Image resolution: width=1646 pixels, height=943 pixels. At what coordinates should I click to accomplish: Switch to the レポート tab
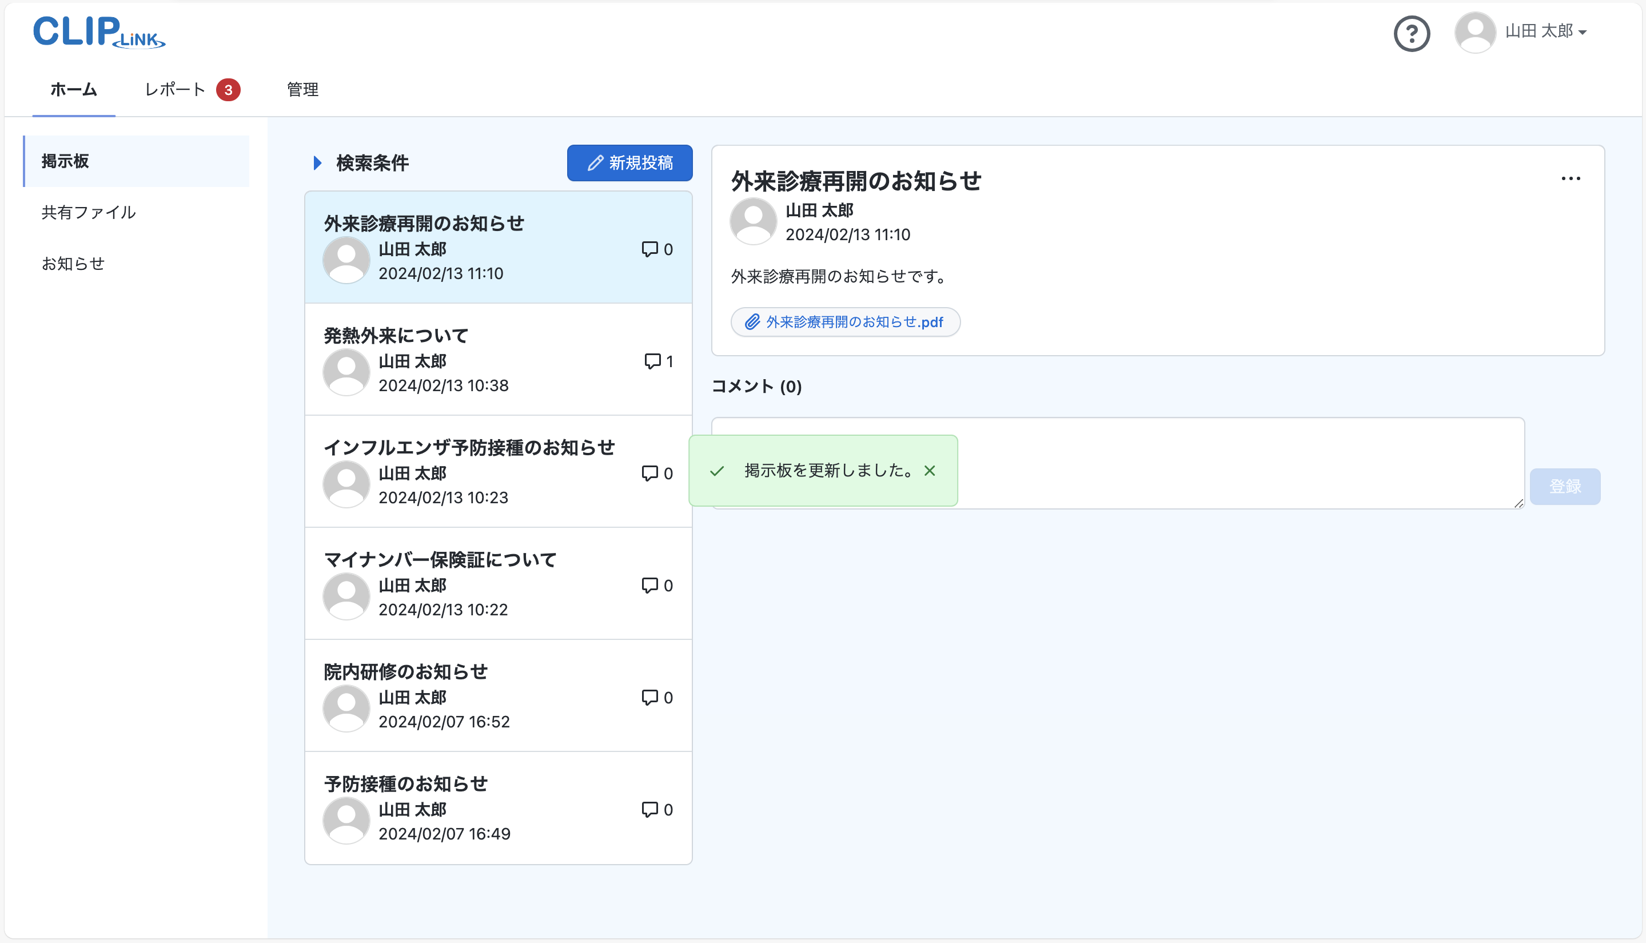coord(175,89)
